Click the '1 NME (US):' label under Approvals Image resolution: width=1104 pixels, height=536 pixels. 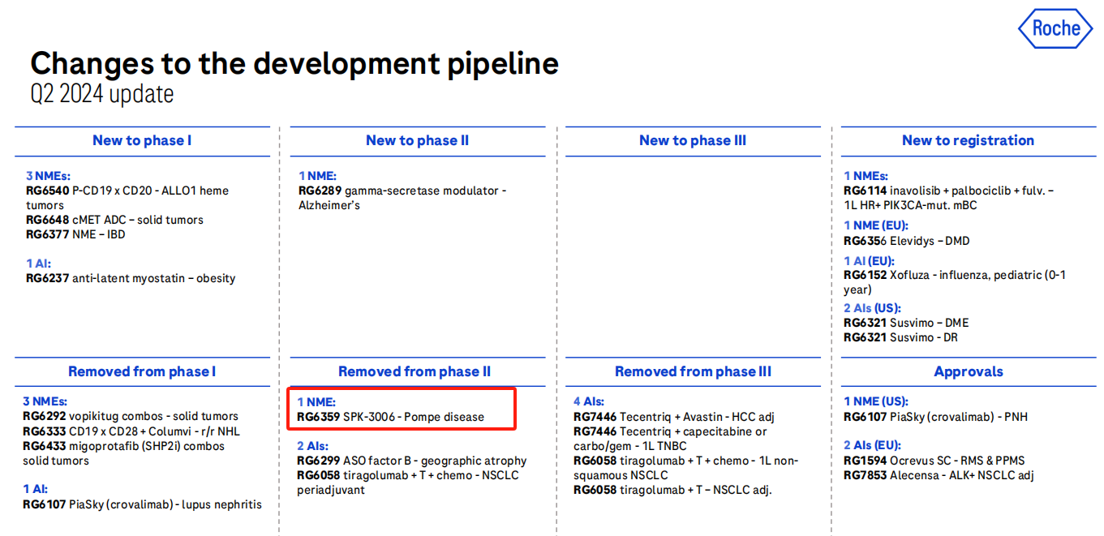tap(876, 401)
